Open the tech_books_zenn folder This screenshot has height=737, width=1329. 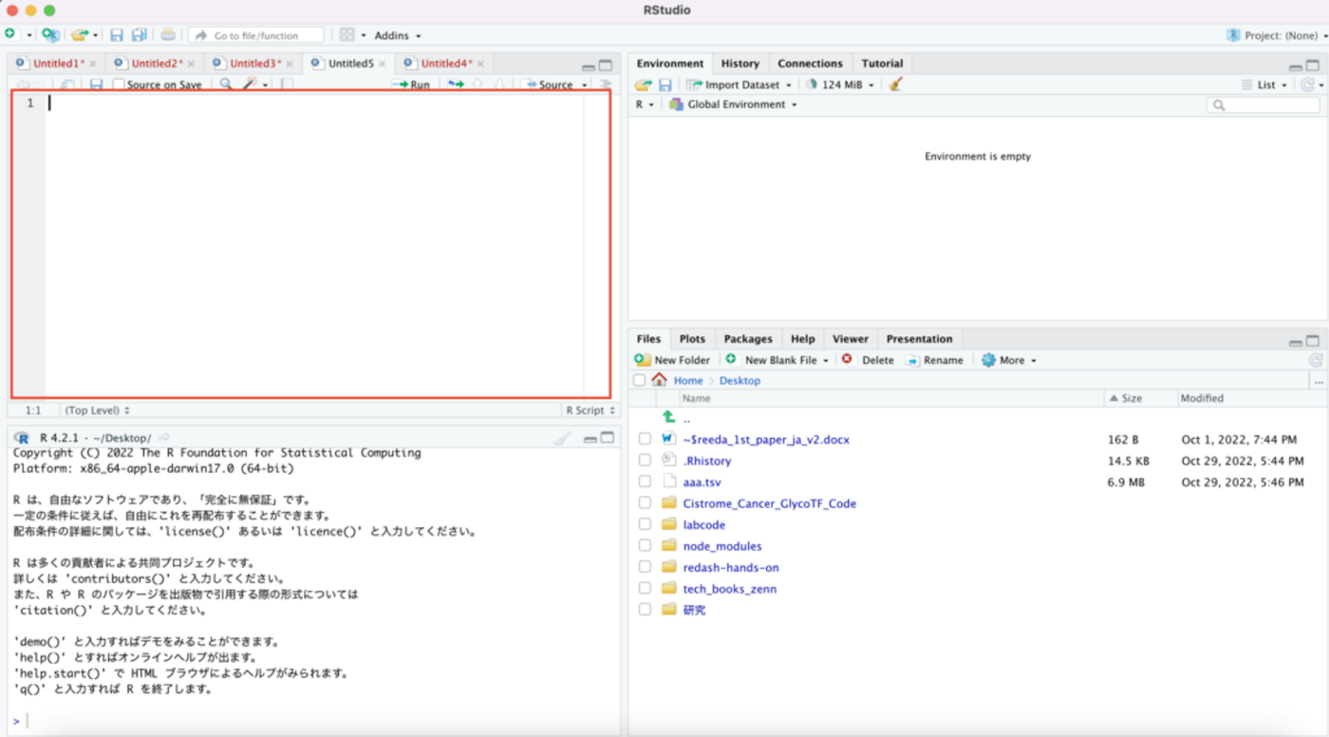coord(729,589)
